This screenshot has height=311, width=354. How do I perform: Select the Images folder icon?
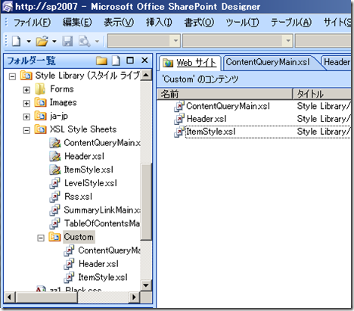point(40,102)
